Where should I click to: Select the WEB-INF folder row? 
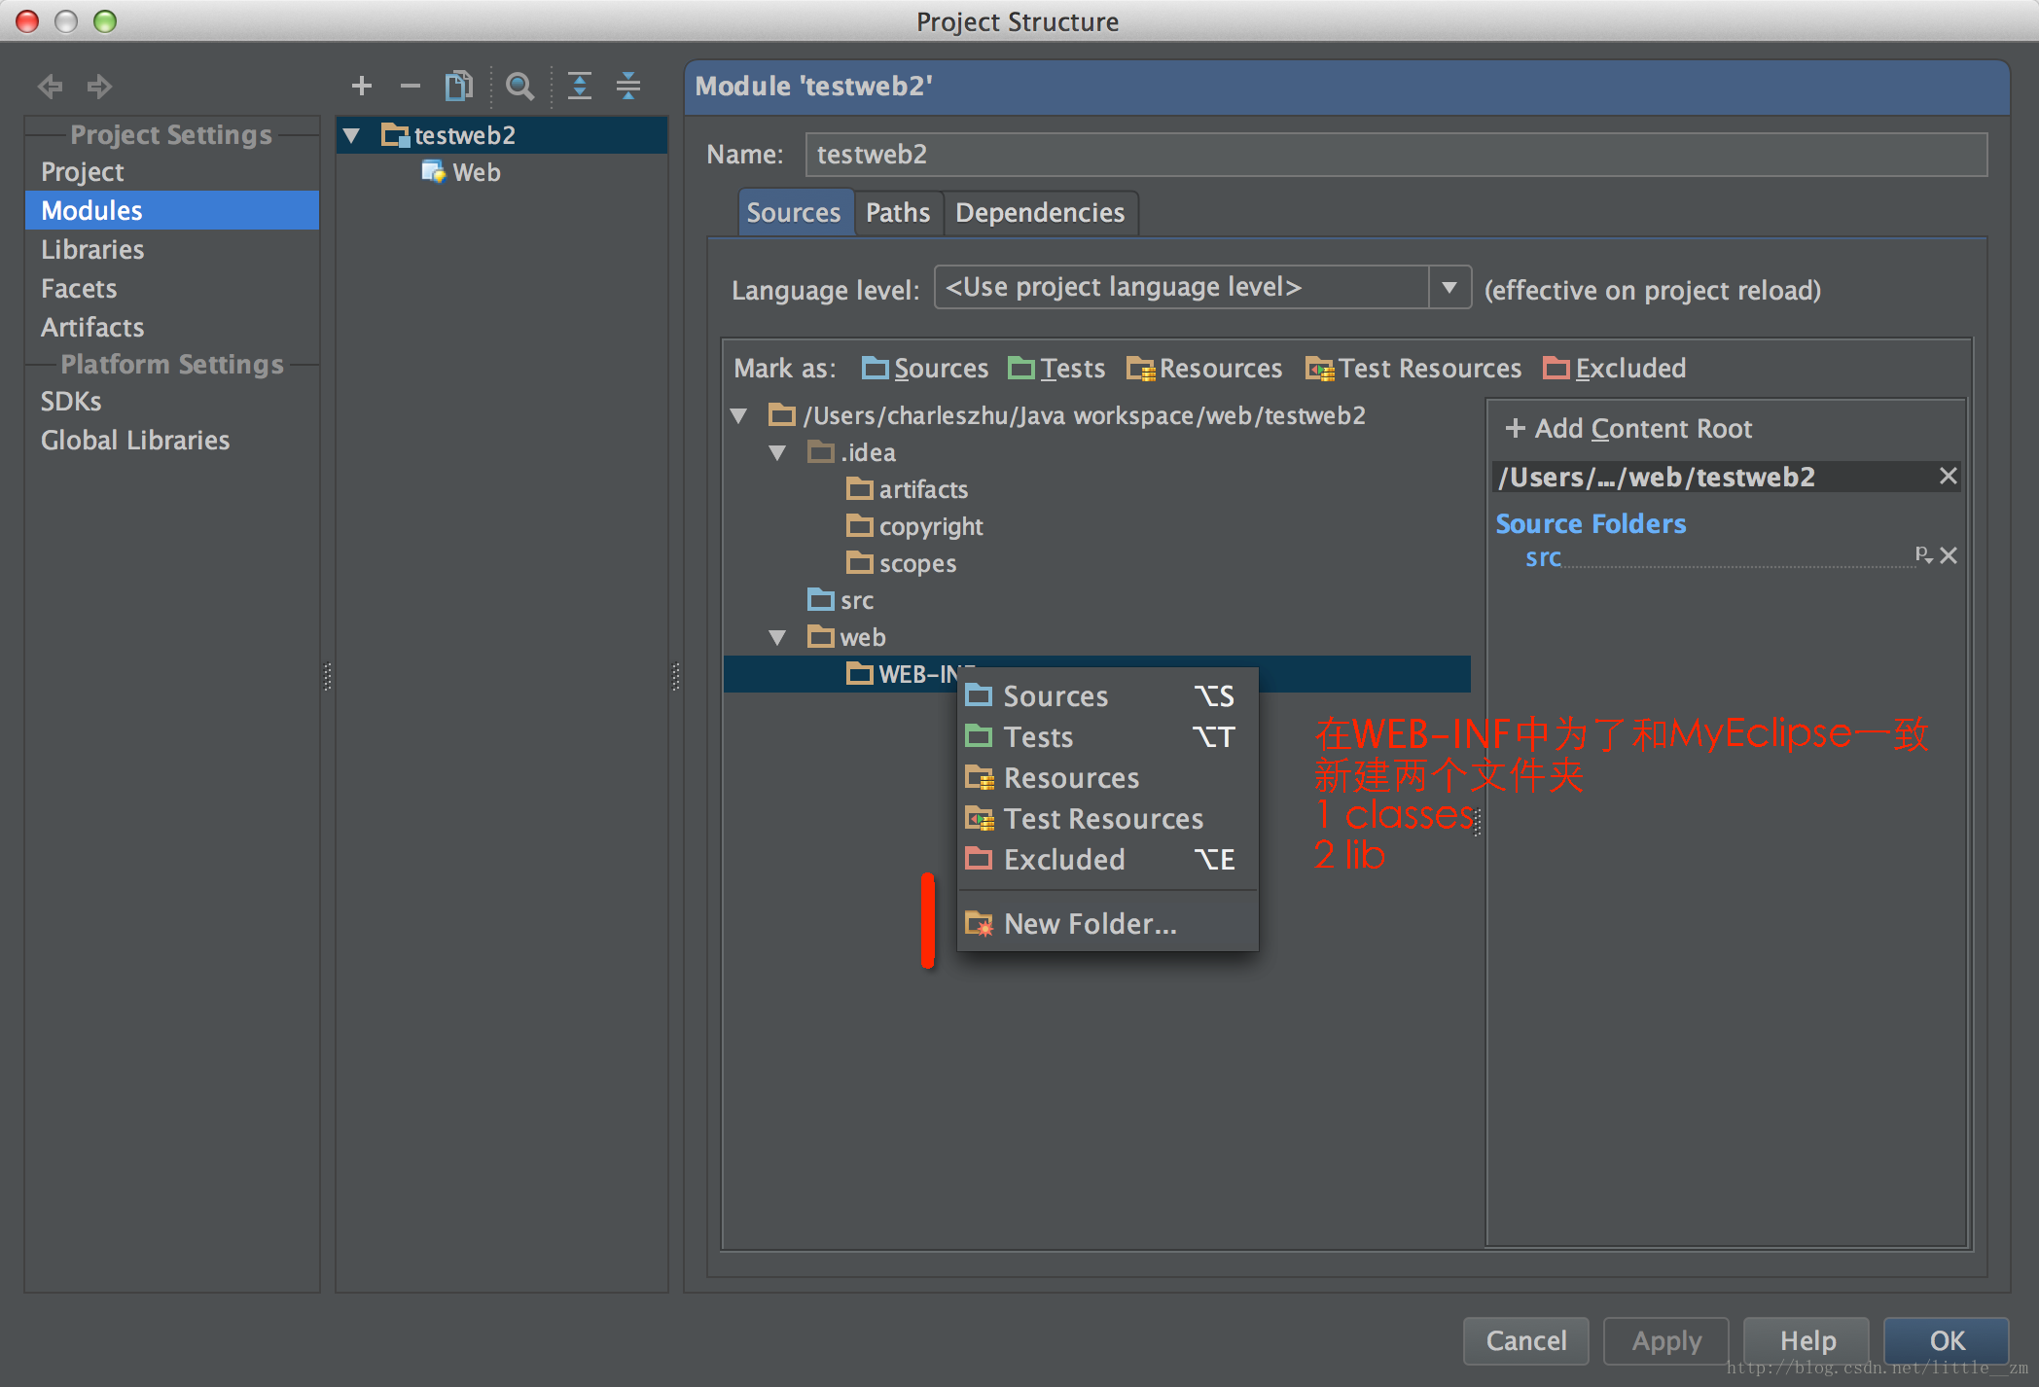1097,674
